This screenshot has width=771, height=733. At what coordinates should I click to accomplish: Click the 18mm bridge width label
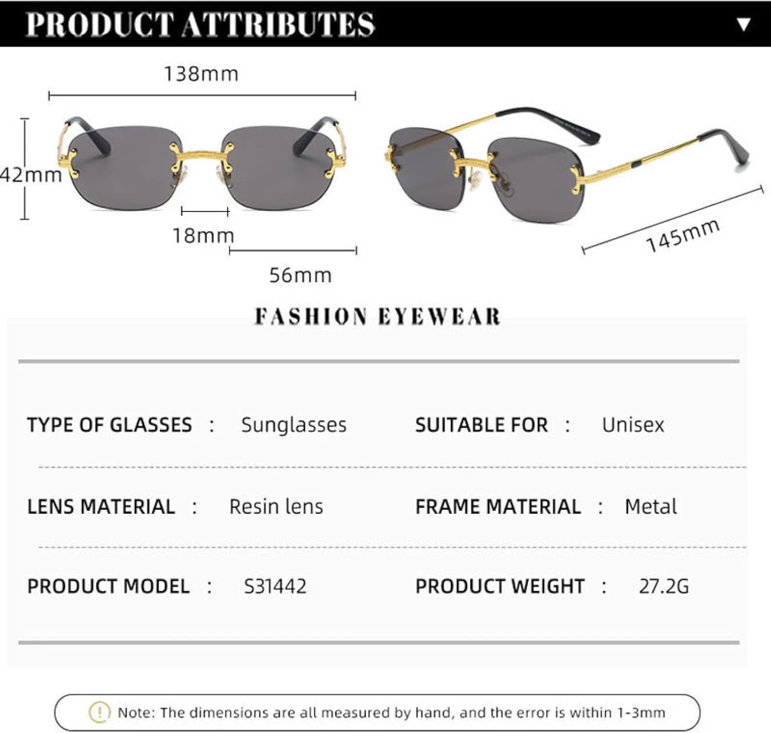[203, 236]
